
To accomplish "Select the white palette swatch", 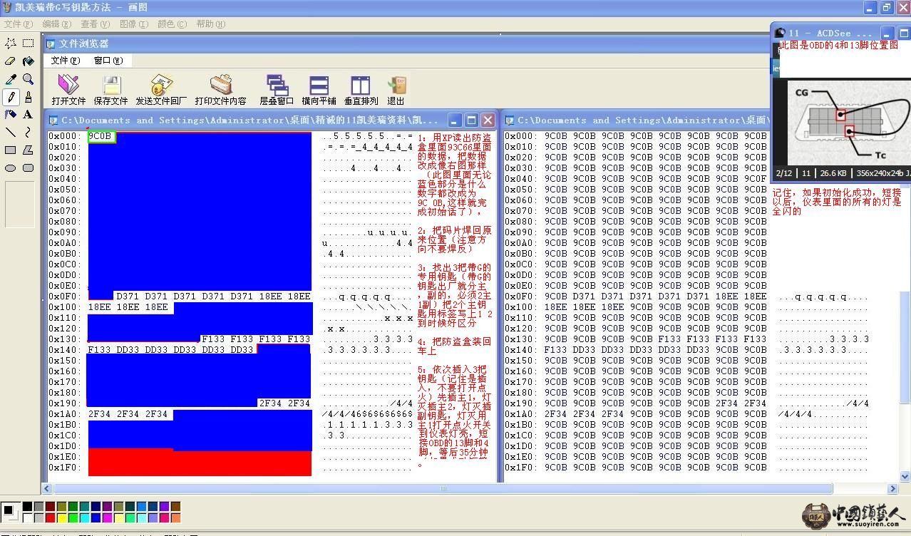I will click(27, 517).
